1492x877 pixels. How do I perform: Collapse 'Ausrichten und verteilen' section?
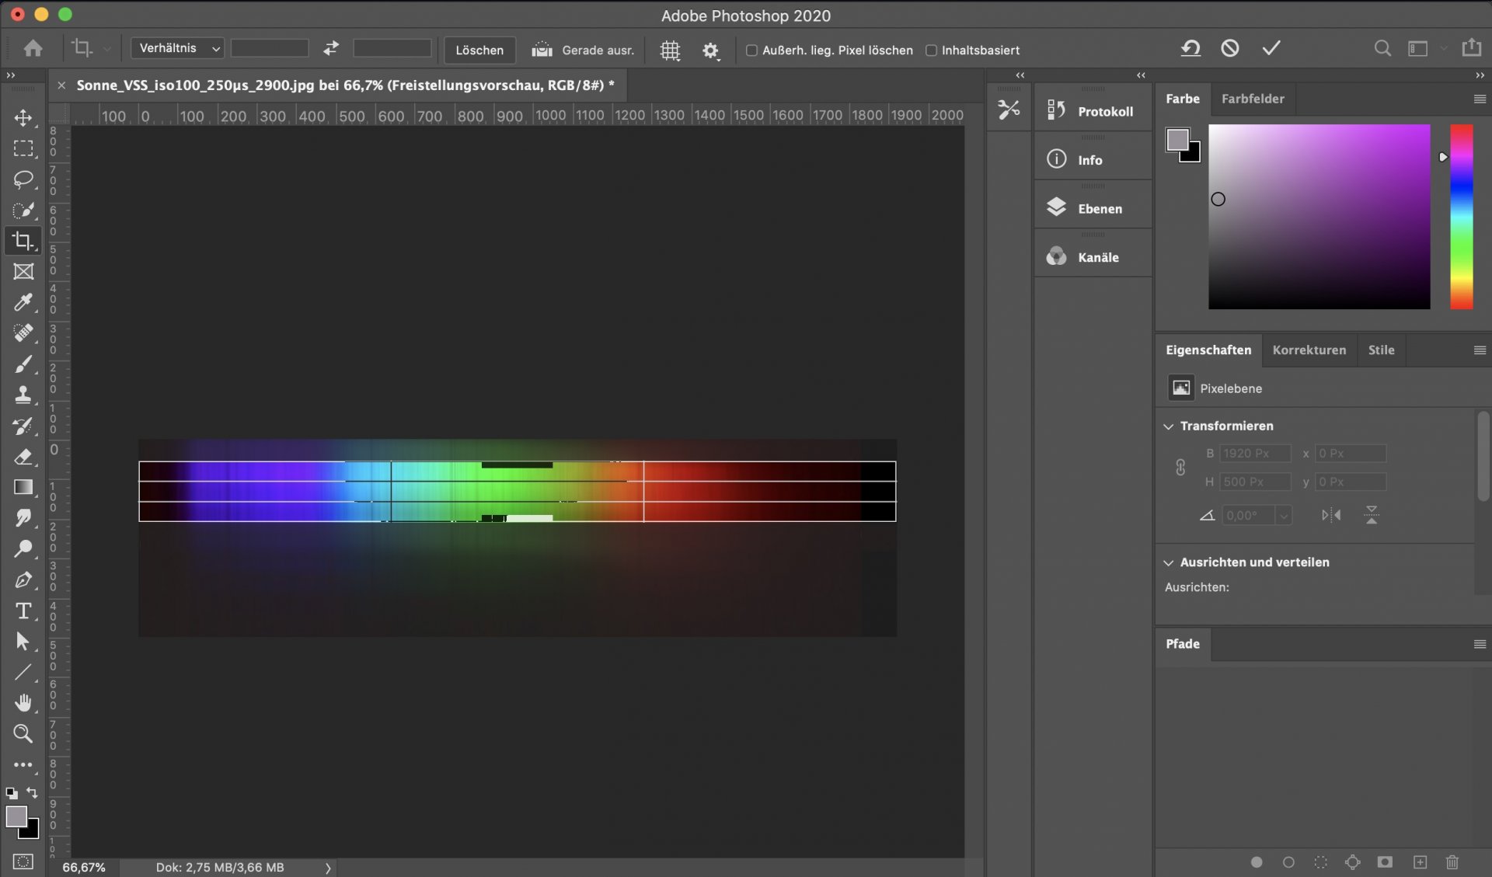tap(1168, 562)
